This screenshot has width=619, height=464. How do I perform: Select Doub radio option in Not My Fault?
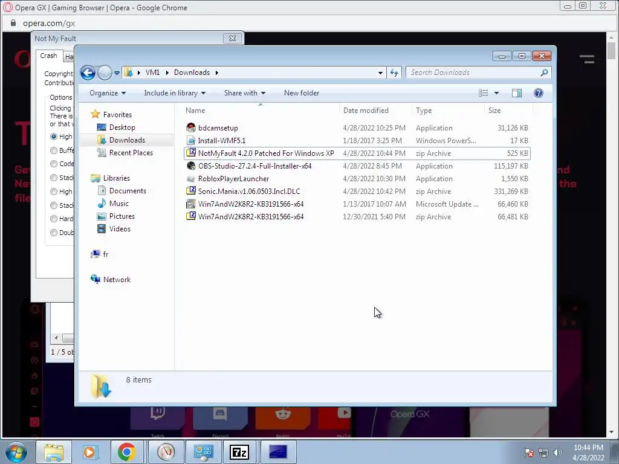pos(54,233)
